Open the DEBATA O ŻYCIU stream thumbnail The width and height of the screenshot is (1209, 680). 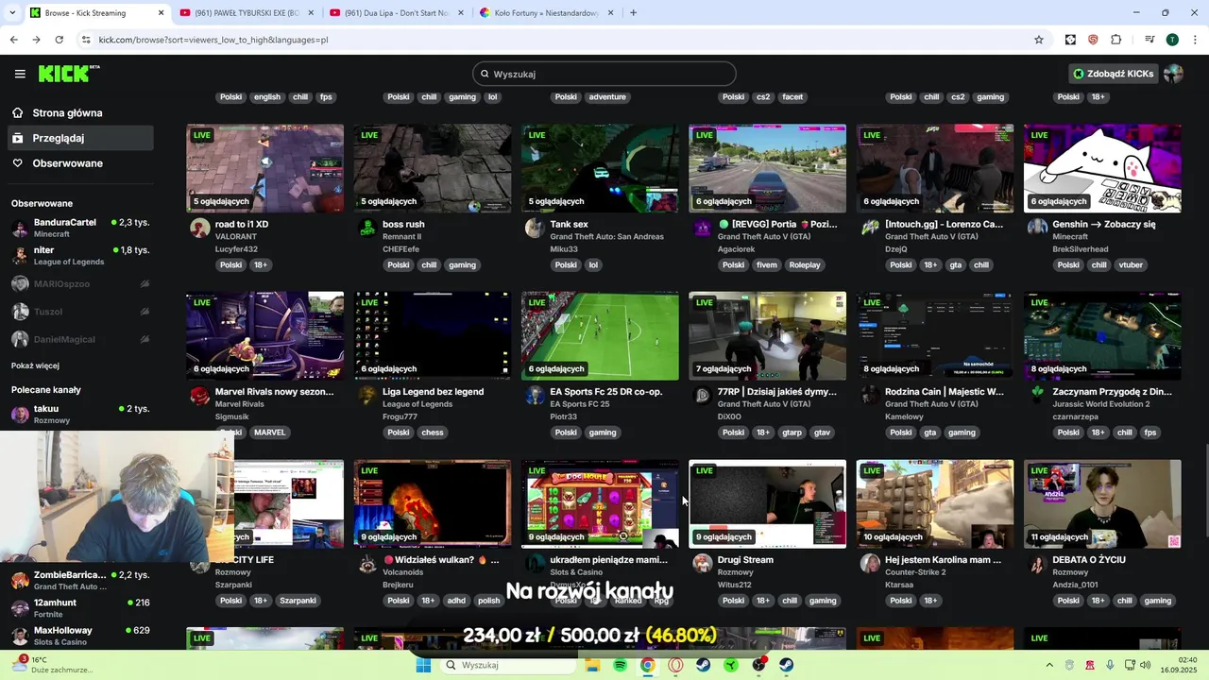(1102, 503)
